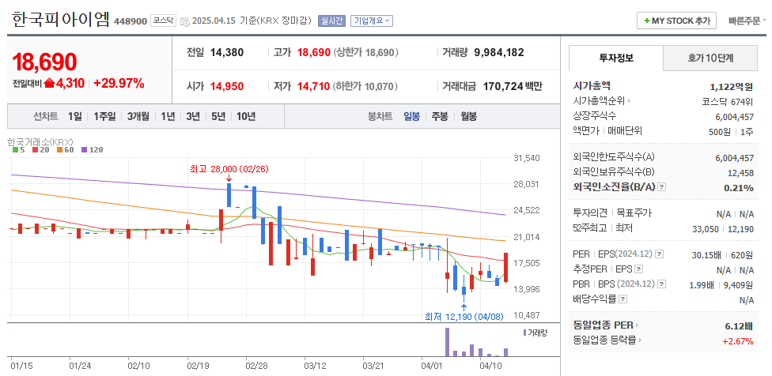This screenshot has height=376, width=772.
Task: Toggle the 실시간 real-time badge
Action: click(332, 21)
